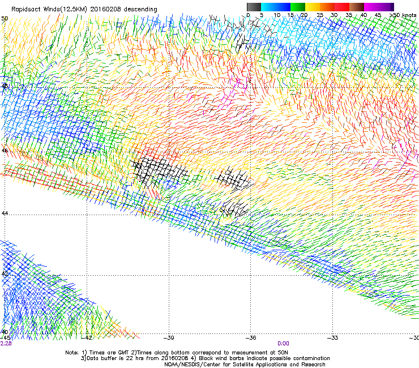Click the latitude label '50'
The height and width of the screenshot is (368, 419).
pos(5,19)
